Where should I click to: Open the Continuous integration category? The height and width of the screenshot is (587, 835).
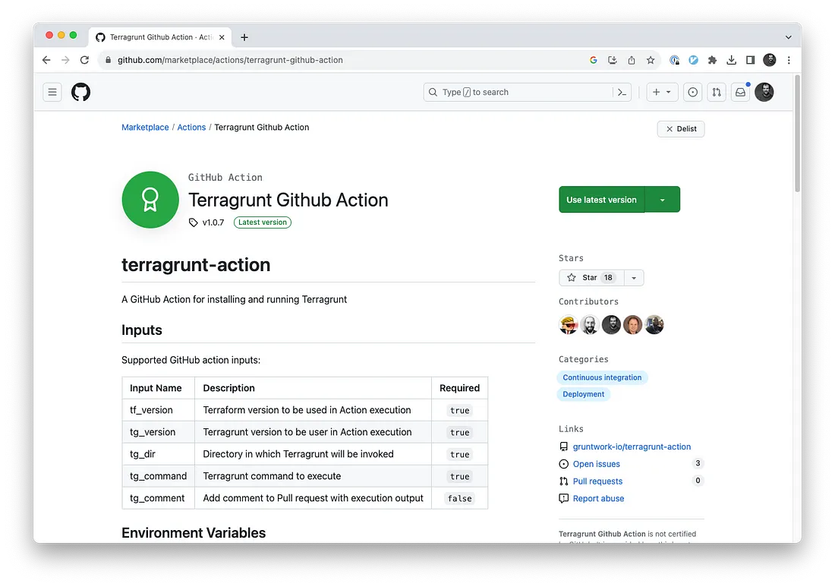tap(602, 377)
